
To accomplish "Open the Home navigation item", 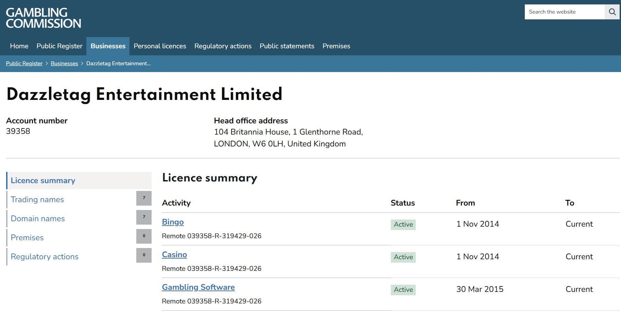I will coord(19,46).
